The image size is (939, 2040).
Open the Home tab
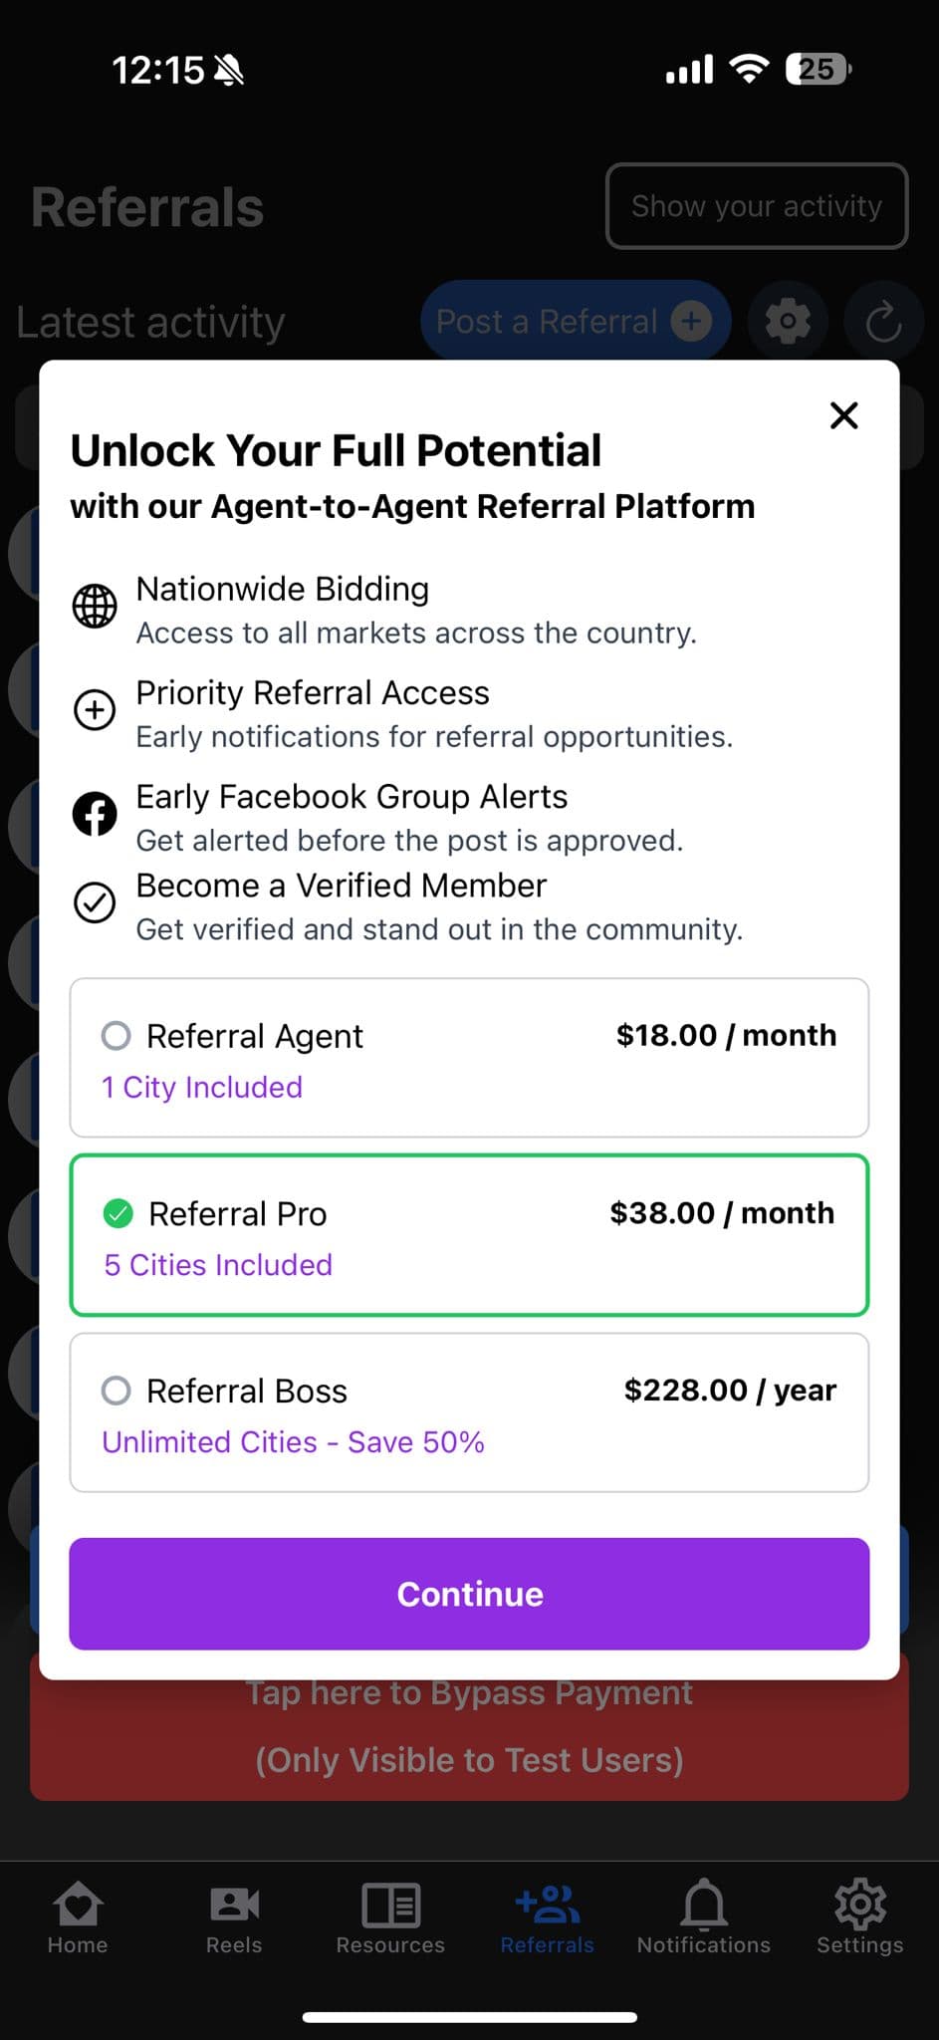coord(78,1916)
